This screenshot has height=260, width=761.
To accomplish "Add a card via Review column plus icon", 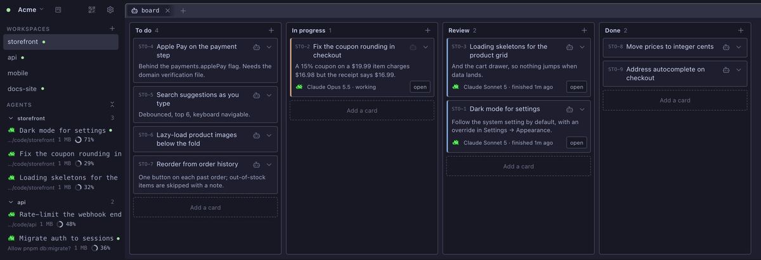I will coord(584,30).
